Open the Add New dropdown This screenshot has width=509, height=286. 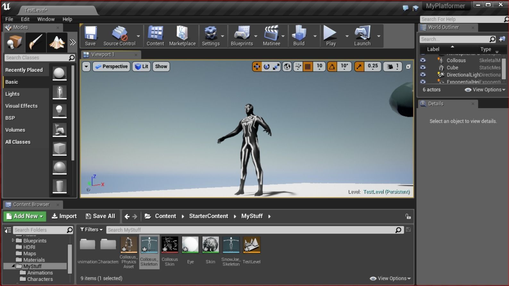pos(25,216)
